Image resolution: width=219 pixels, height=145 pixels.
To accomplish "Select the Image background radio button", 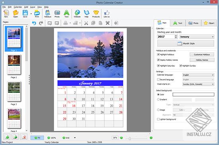I will coord(158,110).
